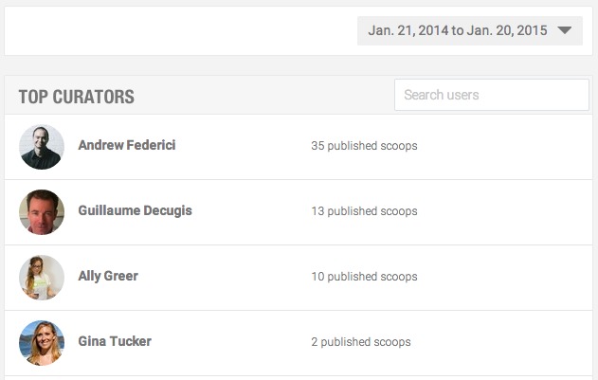Open Guillaume Decugis's name link

pos(135,210)
